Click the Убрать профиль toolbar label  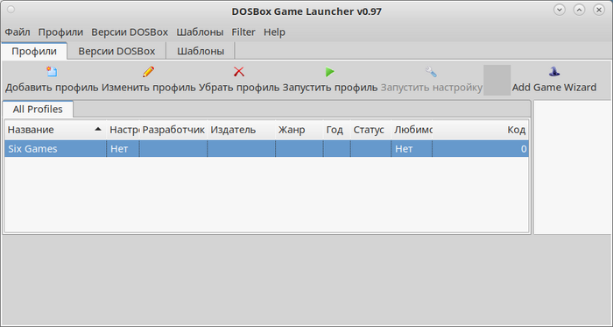click(x=239, y=87)
